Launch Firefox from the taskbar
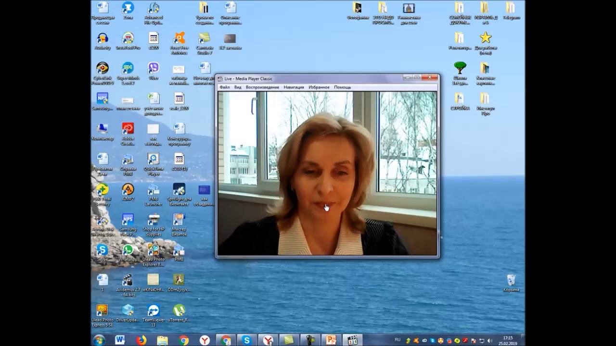 [141, 340]
